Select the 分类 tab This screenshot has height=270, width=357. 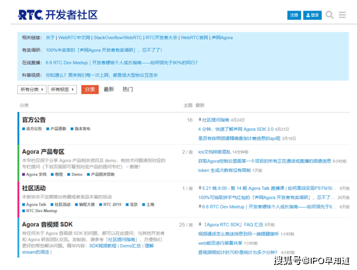click(90, 90)
